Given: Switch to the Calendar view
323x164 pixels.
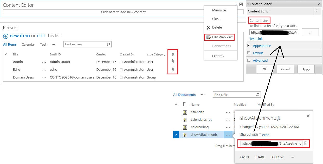Looking at the screenshot, I should (x=28, y=44).
